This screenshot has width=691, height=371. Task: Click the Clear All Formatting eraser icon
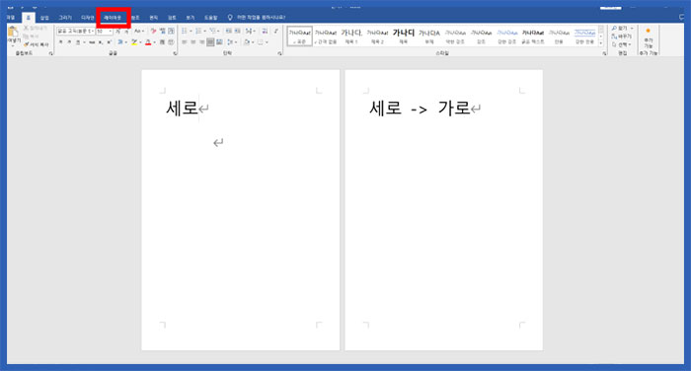(153, 32)
